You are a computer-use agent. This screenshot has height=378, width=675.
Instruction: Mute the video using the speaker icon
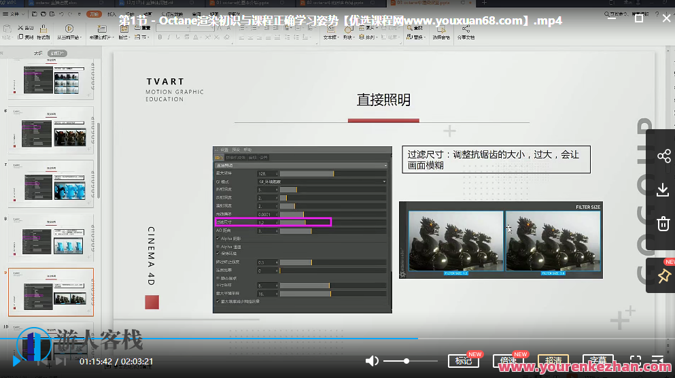[x=372, y=361]
